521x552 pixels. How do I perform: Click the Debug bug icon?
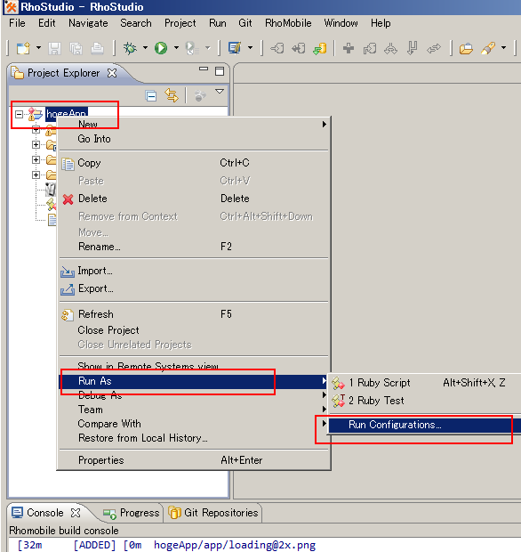click(130, 48)
